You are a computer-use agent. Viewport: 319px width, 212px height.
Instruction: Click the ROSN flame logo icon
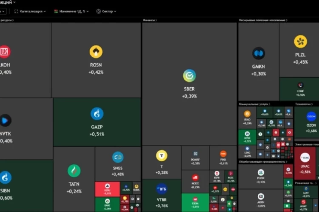96,52
